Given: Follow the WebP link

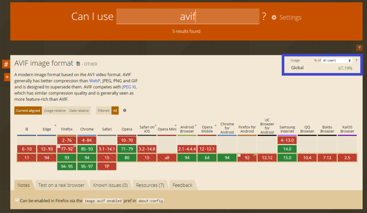Looking at the screenshot, I should pyautogui.click(x=95, y=81).
